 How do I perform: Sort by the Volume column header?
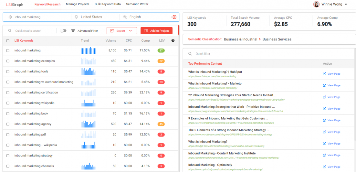pos(111,41)
